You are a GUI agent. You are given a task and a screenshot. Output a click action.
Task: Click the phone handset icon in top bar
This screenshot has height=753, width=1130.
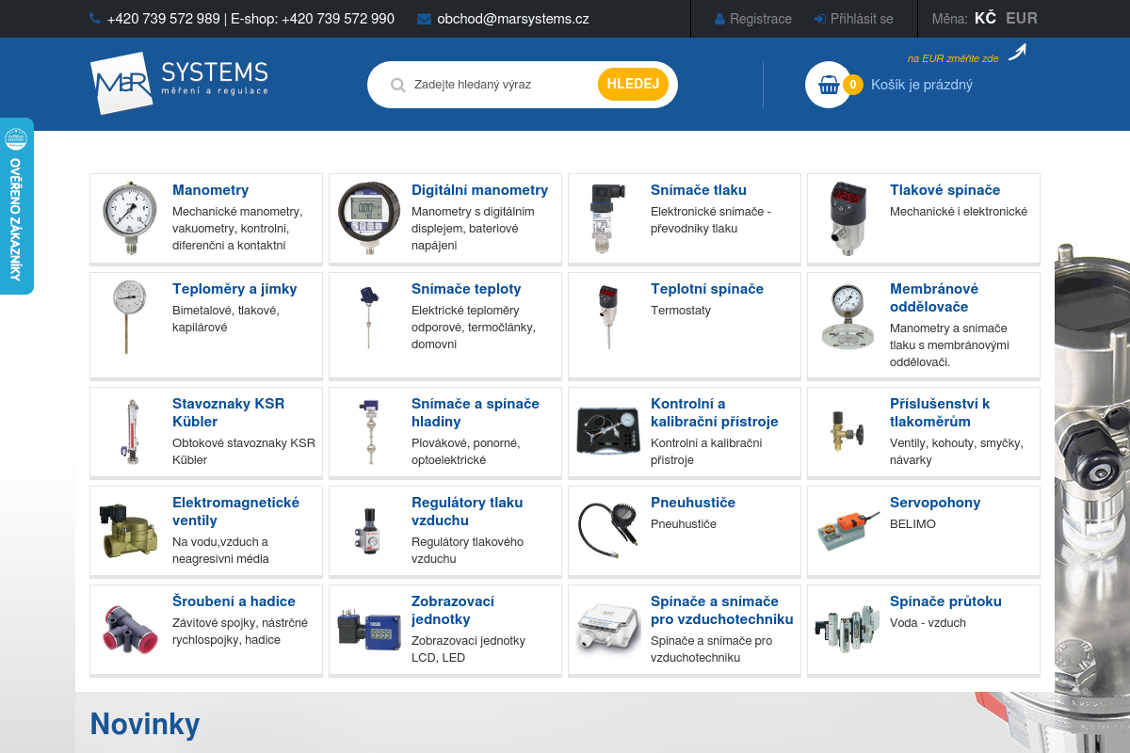click(x=94, y=18)
